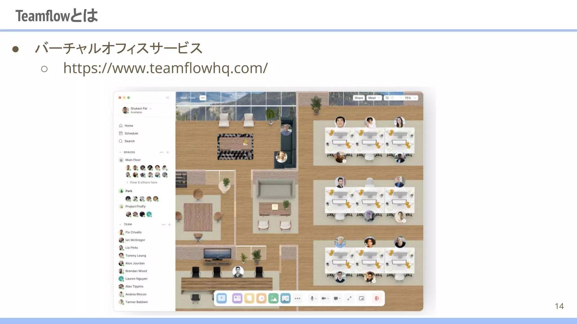Recenter view with locate icon
Viewport: 577px width, 324px height.
coord(392,98)
